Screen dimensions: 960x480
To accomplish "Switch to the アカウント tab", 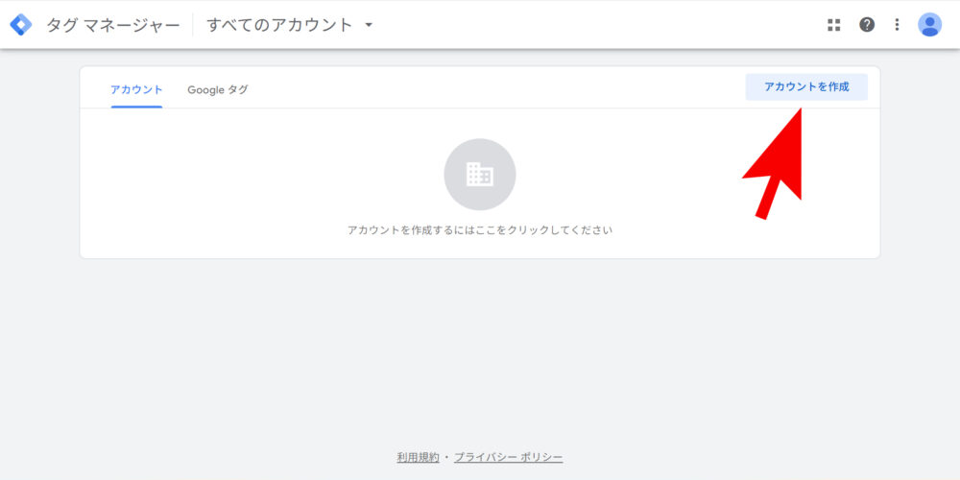I will pyautogui.click(x=136, y=89).
